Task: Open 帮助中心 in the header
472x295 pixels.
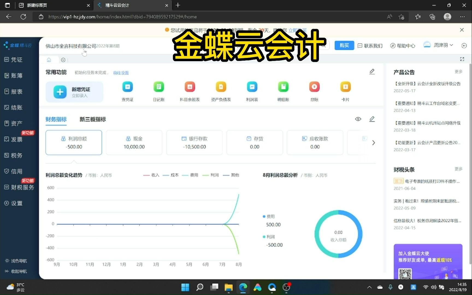Action: coord(403,46)
